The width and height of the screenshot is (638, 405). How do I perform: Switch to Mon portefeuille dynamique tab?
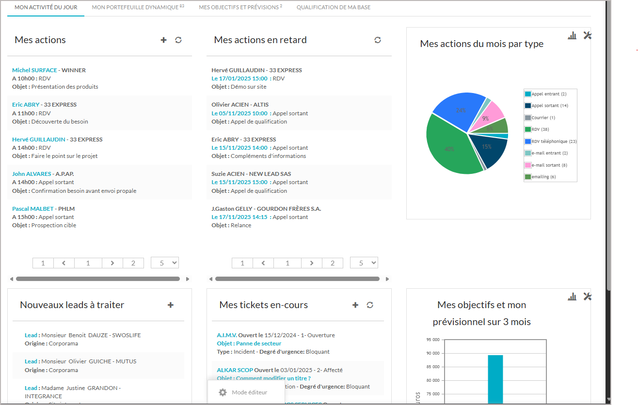pyautogui.click(x=138, y=8)
